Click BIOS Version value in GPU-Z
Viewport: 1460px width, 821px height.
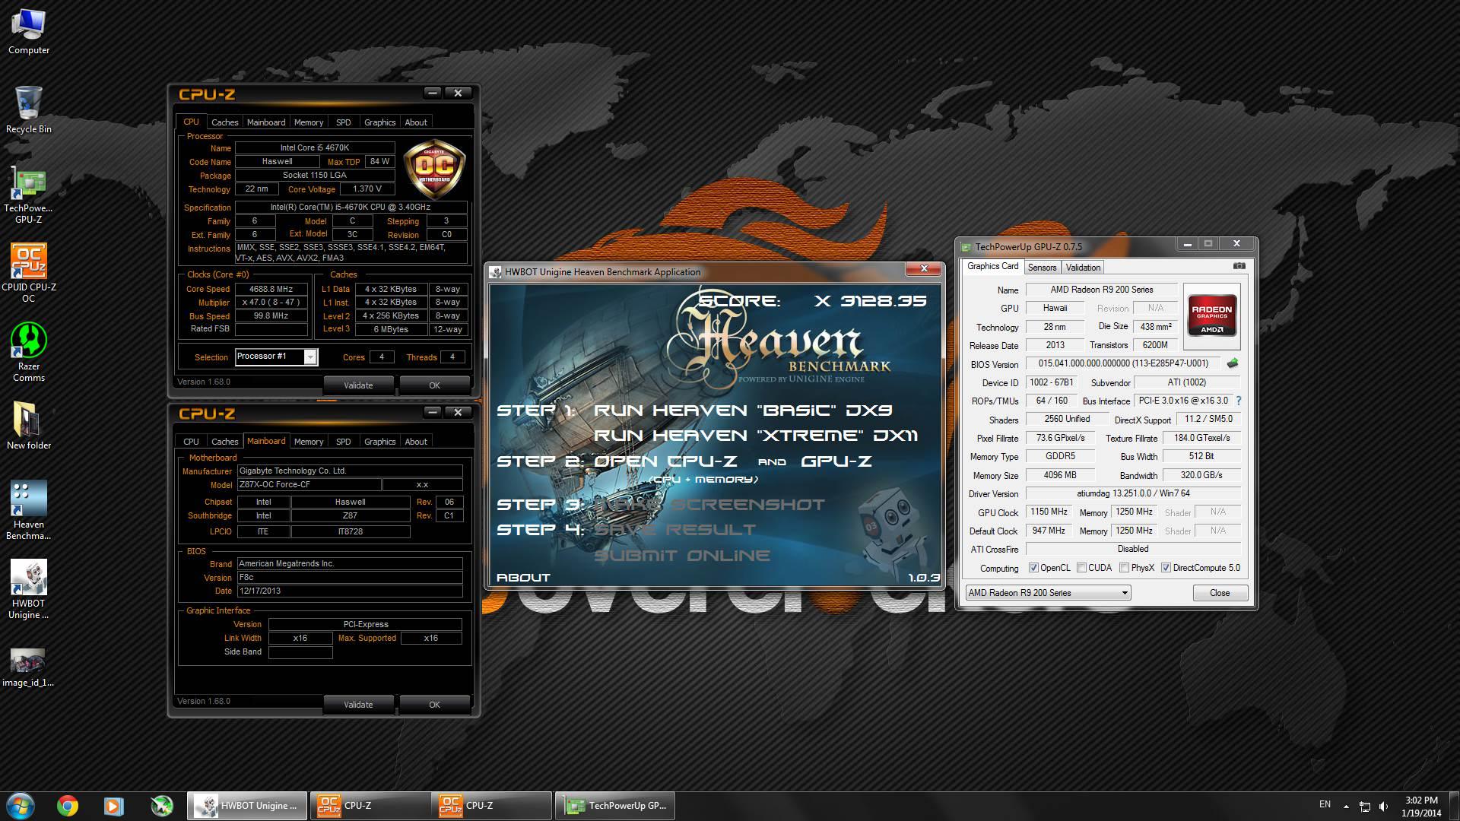tap(1123, 363)
